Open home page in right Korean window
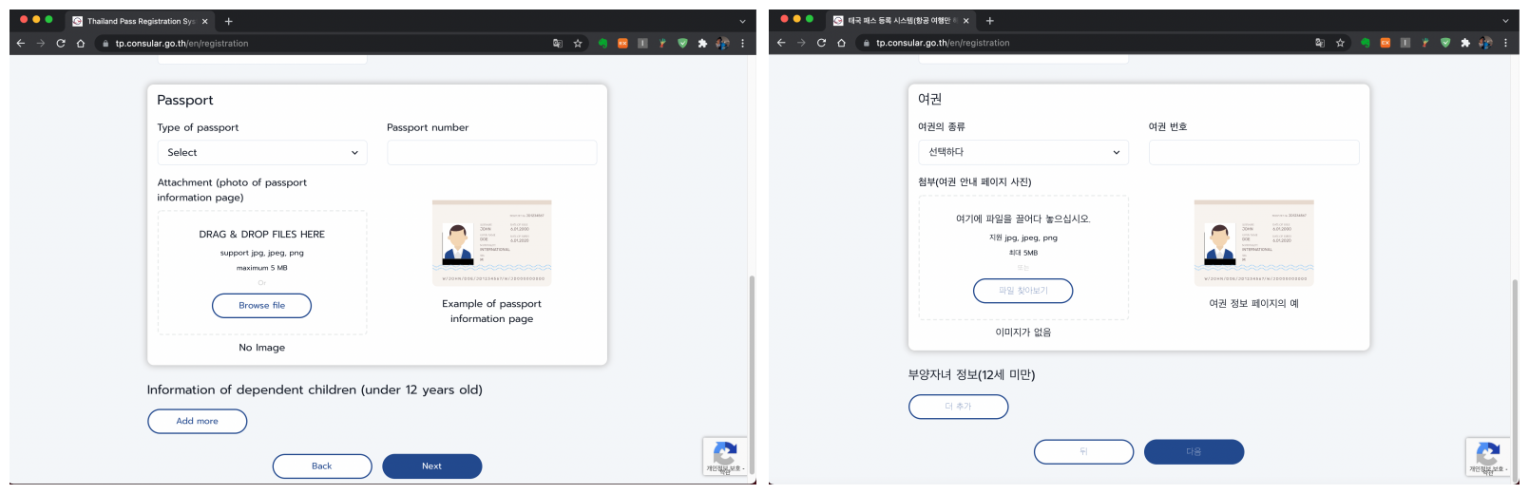Viewport: 1529px width, 494px height. [842, 43]
